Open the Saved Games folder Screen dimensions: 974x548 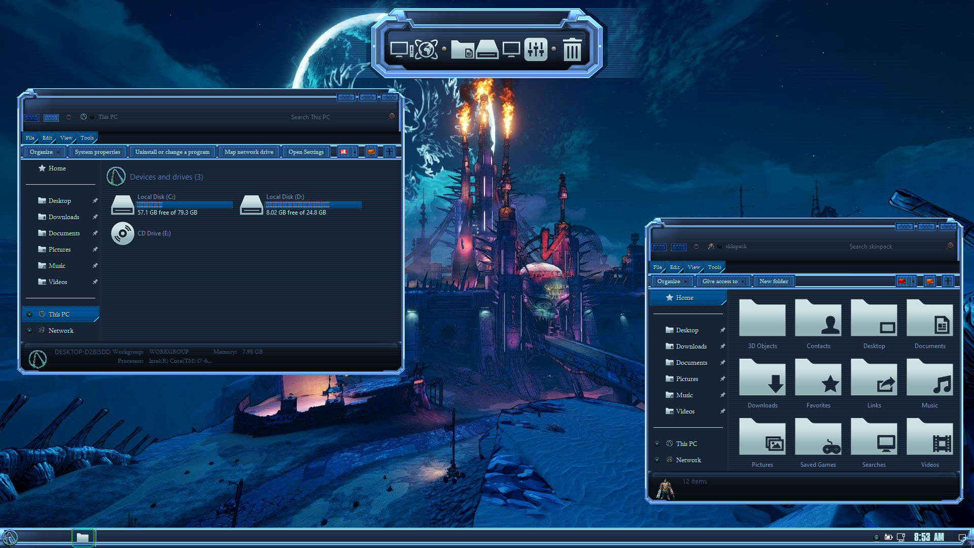(818, 442)
